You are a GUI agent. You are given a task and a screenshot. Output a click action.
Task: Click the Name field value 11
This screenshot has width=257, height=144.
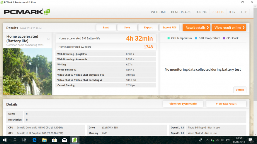pyautogui.click(x=27, y=114)
